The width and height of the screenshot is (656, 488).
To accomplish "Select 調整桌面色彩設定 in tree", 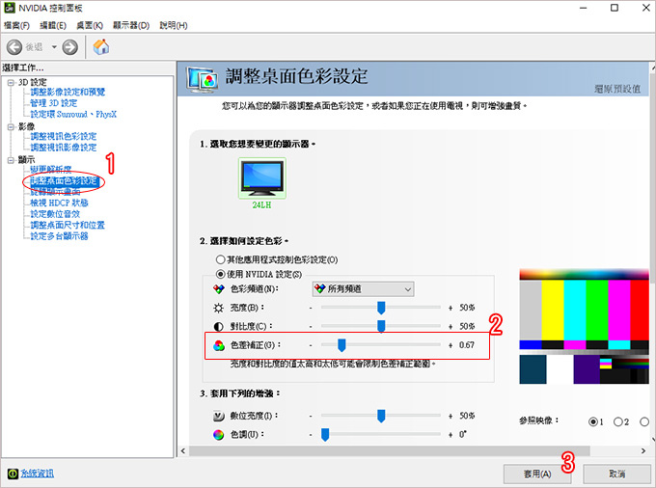I will [x=65, y=181].
